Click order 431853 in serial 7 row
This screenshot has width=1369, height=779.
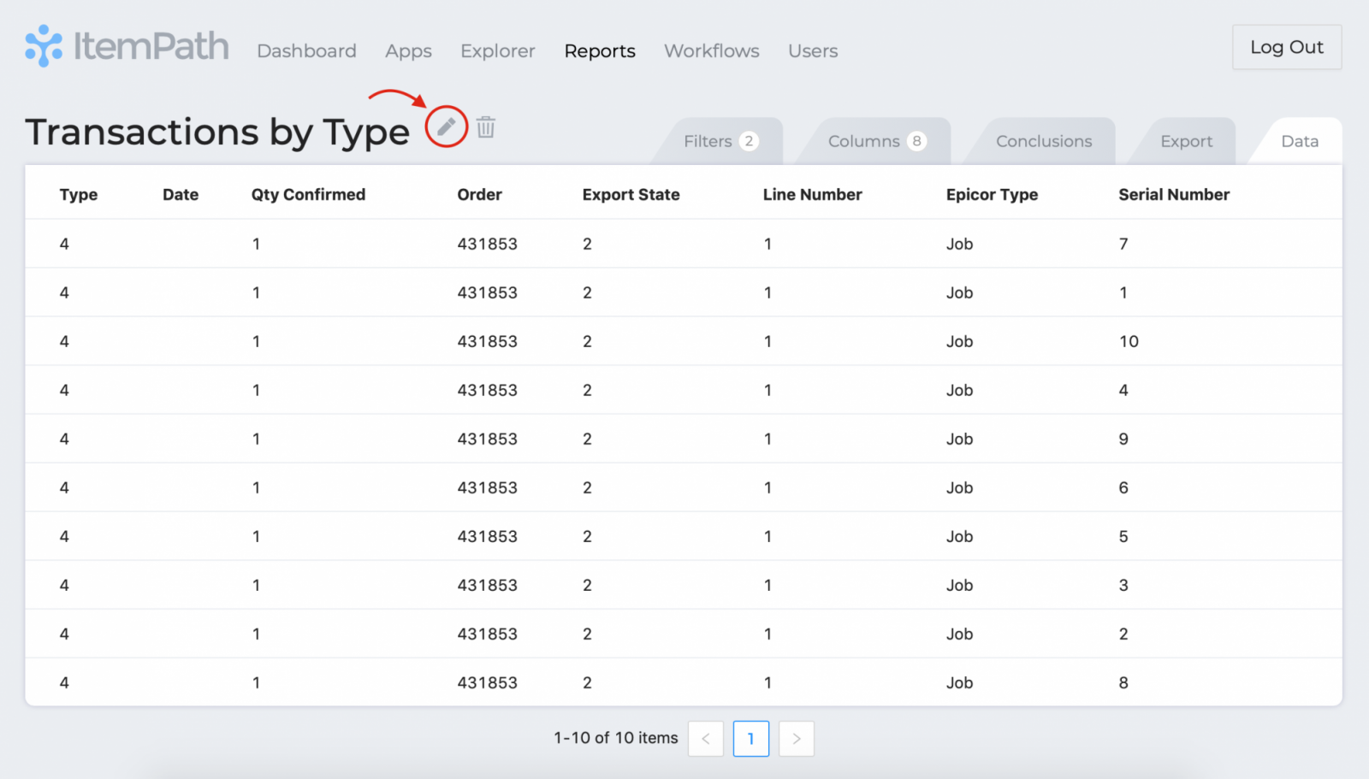[x=487, y=244]
